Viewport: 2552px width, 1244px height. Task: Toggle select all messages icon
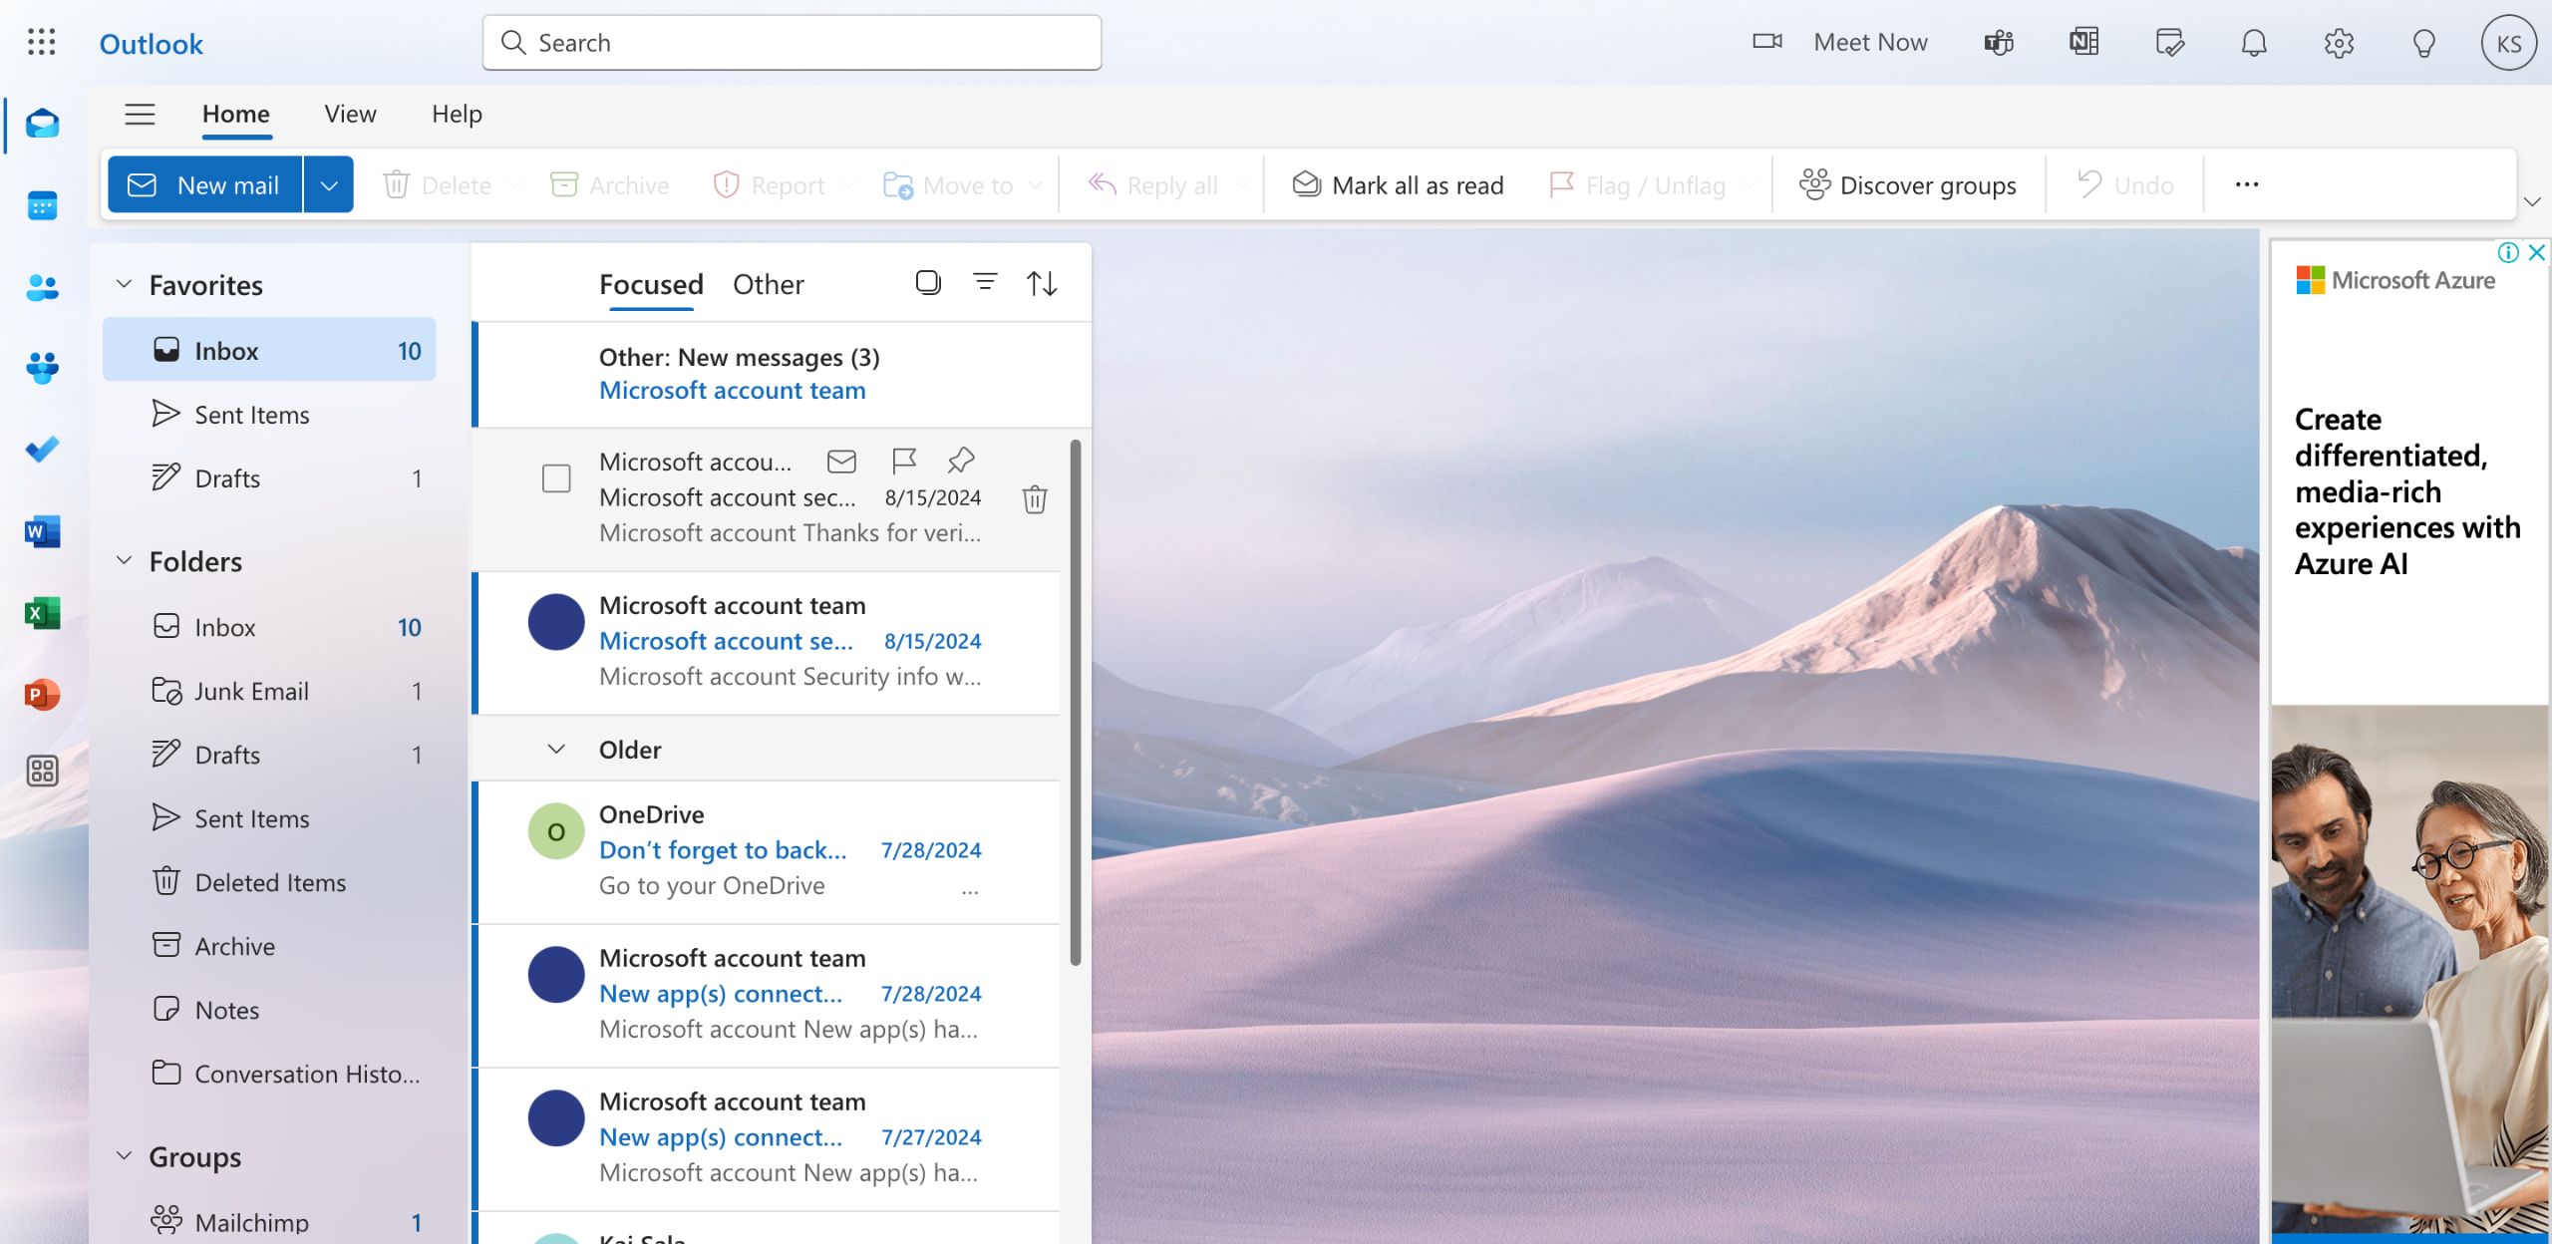(928, 283)
